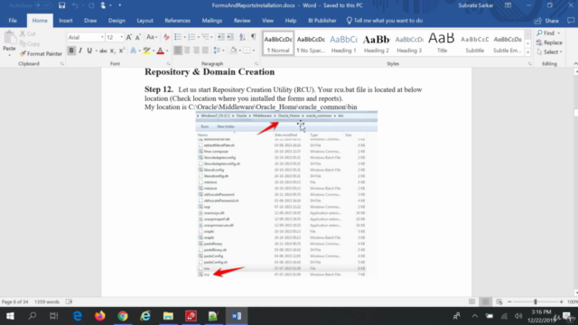This screenshot has width=578, height=325.
Task: Click the 1359 words count in status bar
Action: click(47, 302)
